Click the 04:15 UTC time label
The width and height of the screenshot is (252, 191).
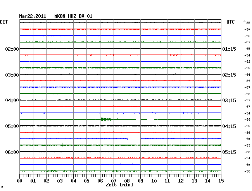229,126
